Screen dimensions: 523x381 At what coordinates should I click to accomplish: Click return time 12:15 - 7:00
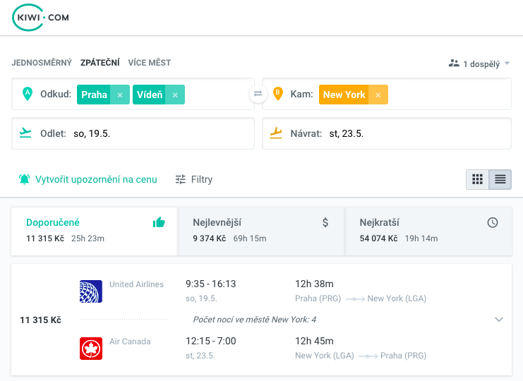tap(211, 341)
